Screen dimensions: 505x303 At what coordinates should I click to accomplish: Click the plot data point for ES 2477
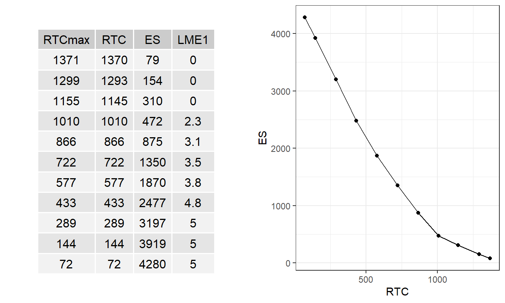[x=356, y=121]
